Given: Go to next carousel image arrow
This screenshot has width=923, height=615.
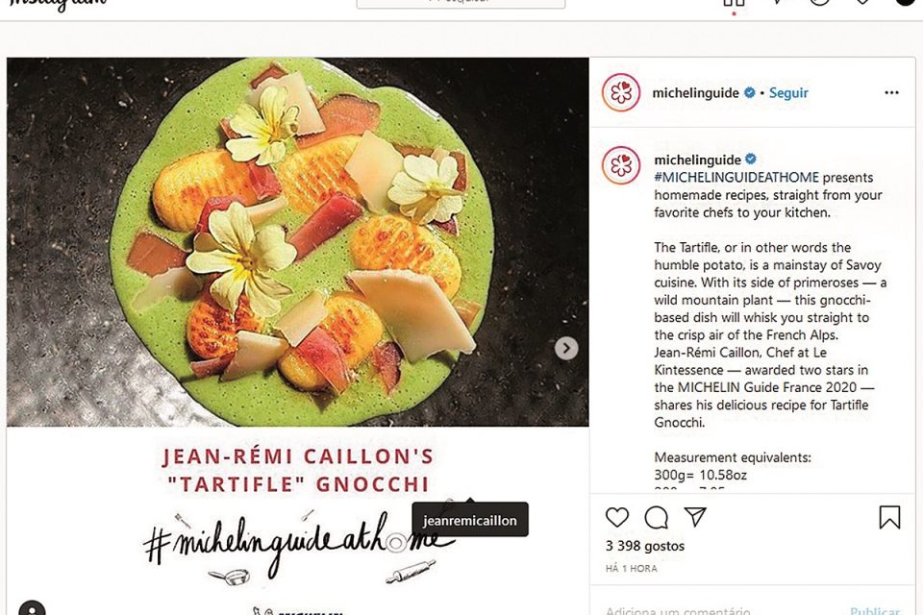Looking at the screenshot, I should pyautogui.click(x=566, y=348).
